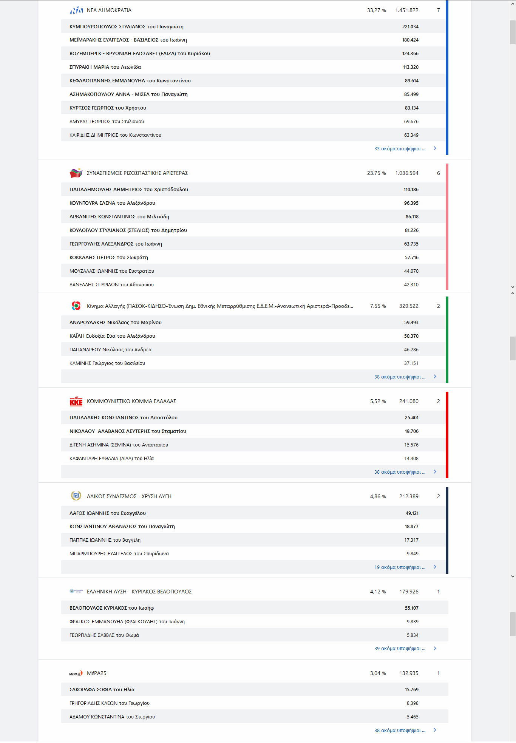Click the ΕΛΛΗΝΙΚΗ ΛΥΣΗ - ΚΥΡΙΑΚΟΣ ΒΕΛΟΠΟΥΛΟΣ heading

coord(139,592)
